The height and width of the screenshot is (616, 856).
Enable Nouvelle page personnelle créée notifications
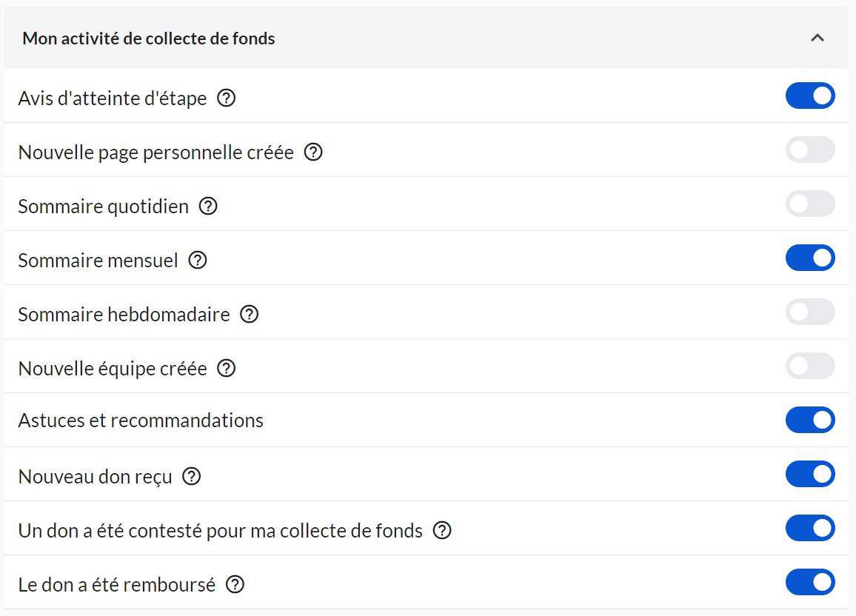click(x=810, y=150)
